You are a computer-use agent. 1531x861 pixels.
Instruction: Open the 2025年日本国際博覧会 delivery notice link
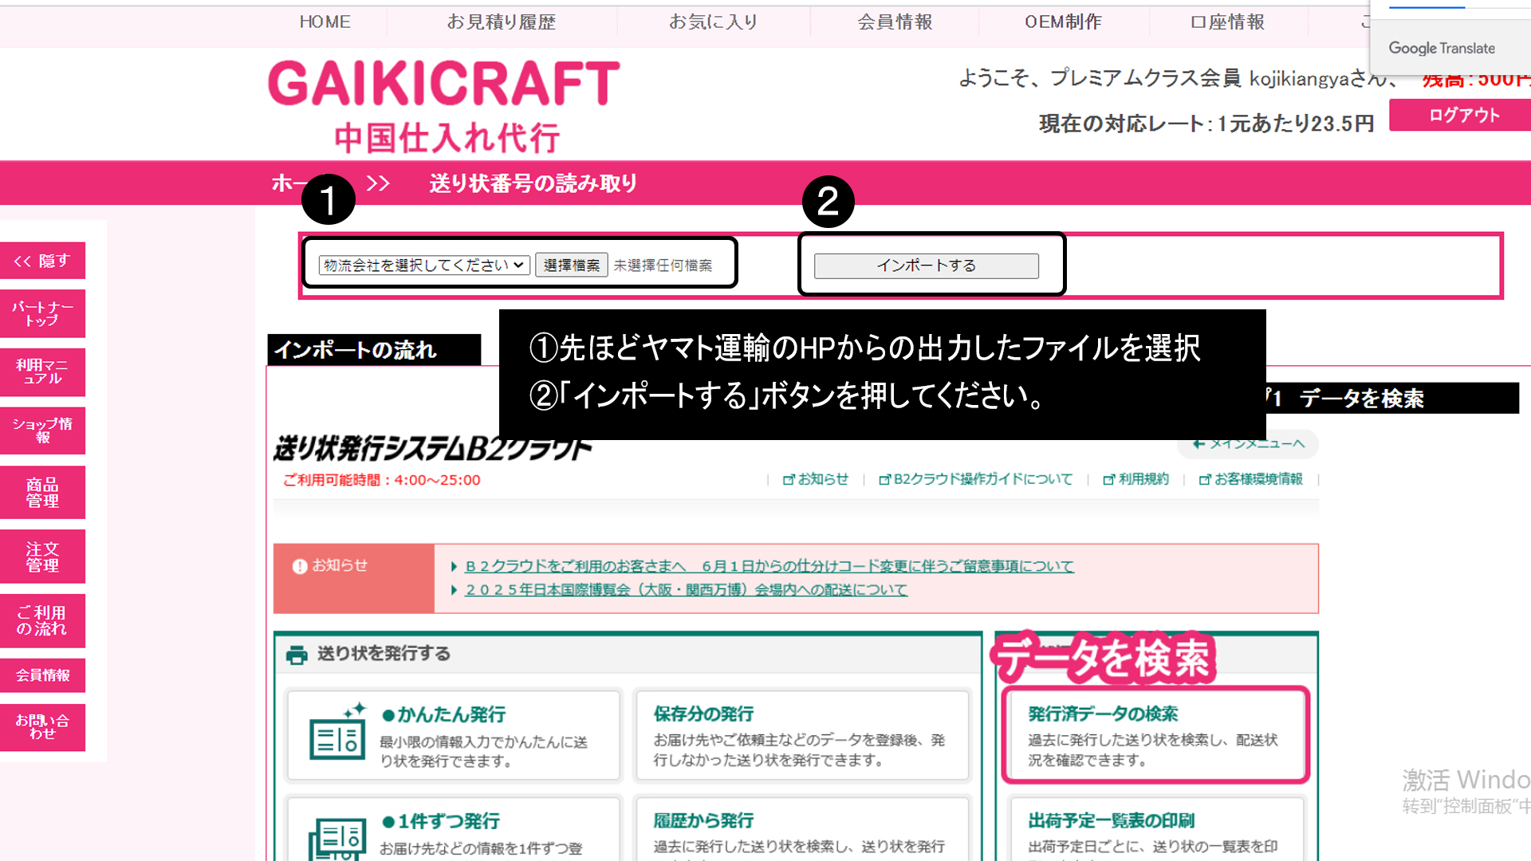click(687, 590)
